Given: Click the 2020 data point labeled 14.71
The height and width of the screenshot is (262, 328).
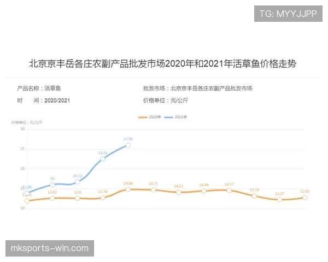Looking at the screenshot, I should coord(153,190).
